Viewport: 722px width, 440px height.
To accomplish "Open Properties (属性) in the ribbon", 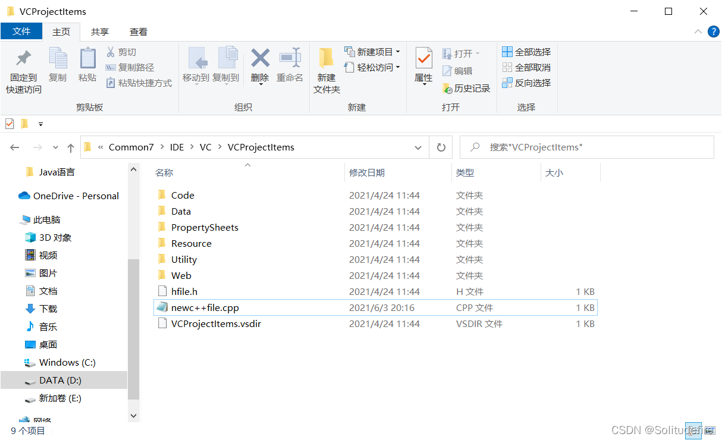I will [x=423, y=66].
